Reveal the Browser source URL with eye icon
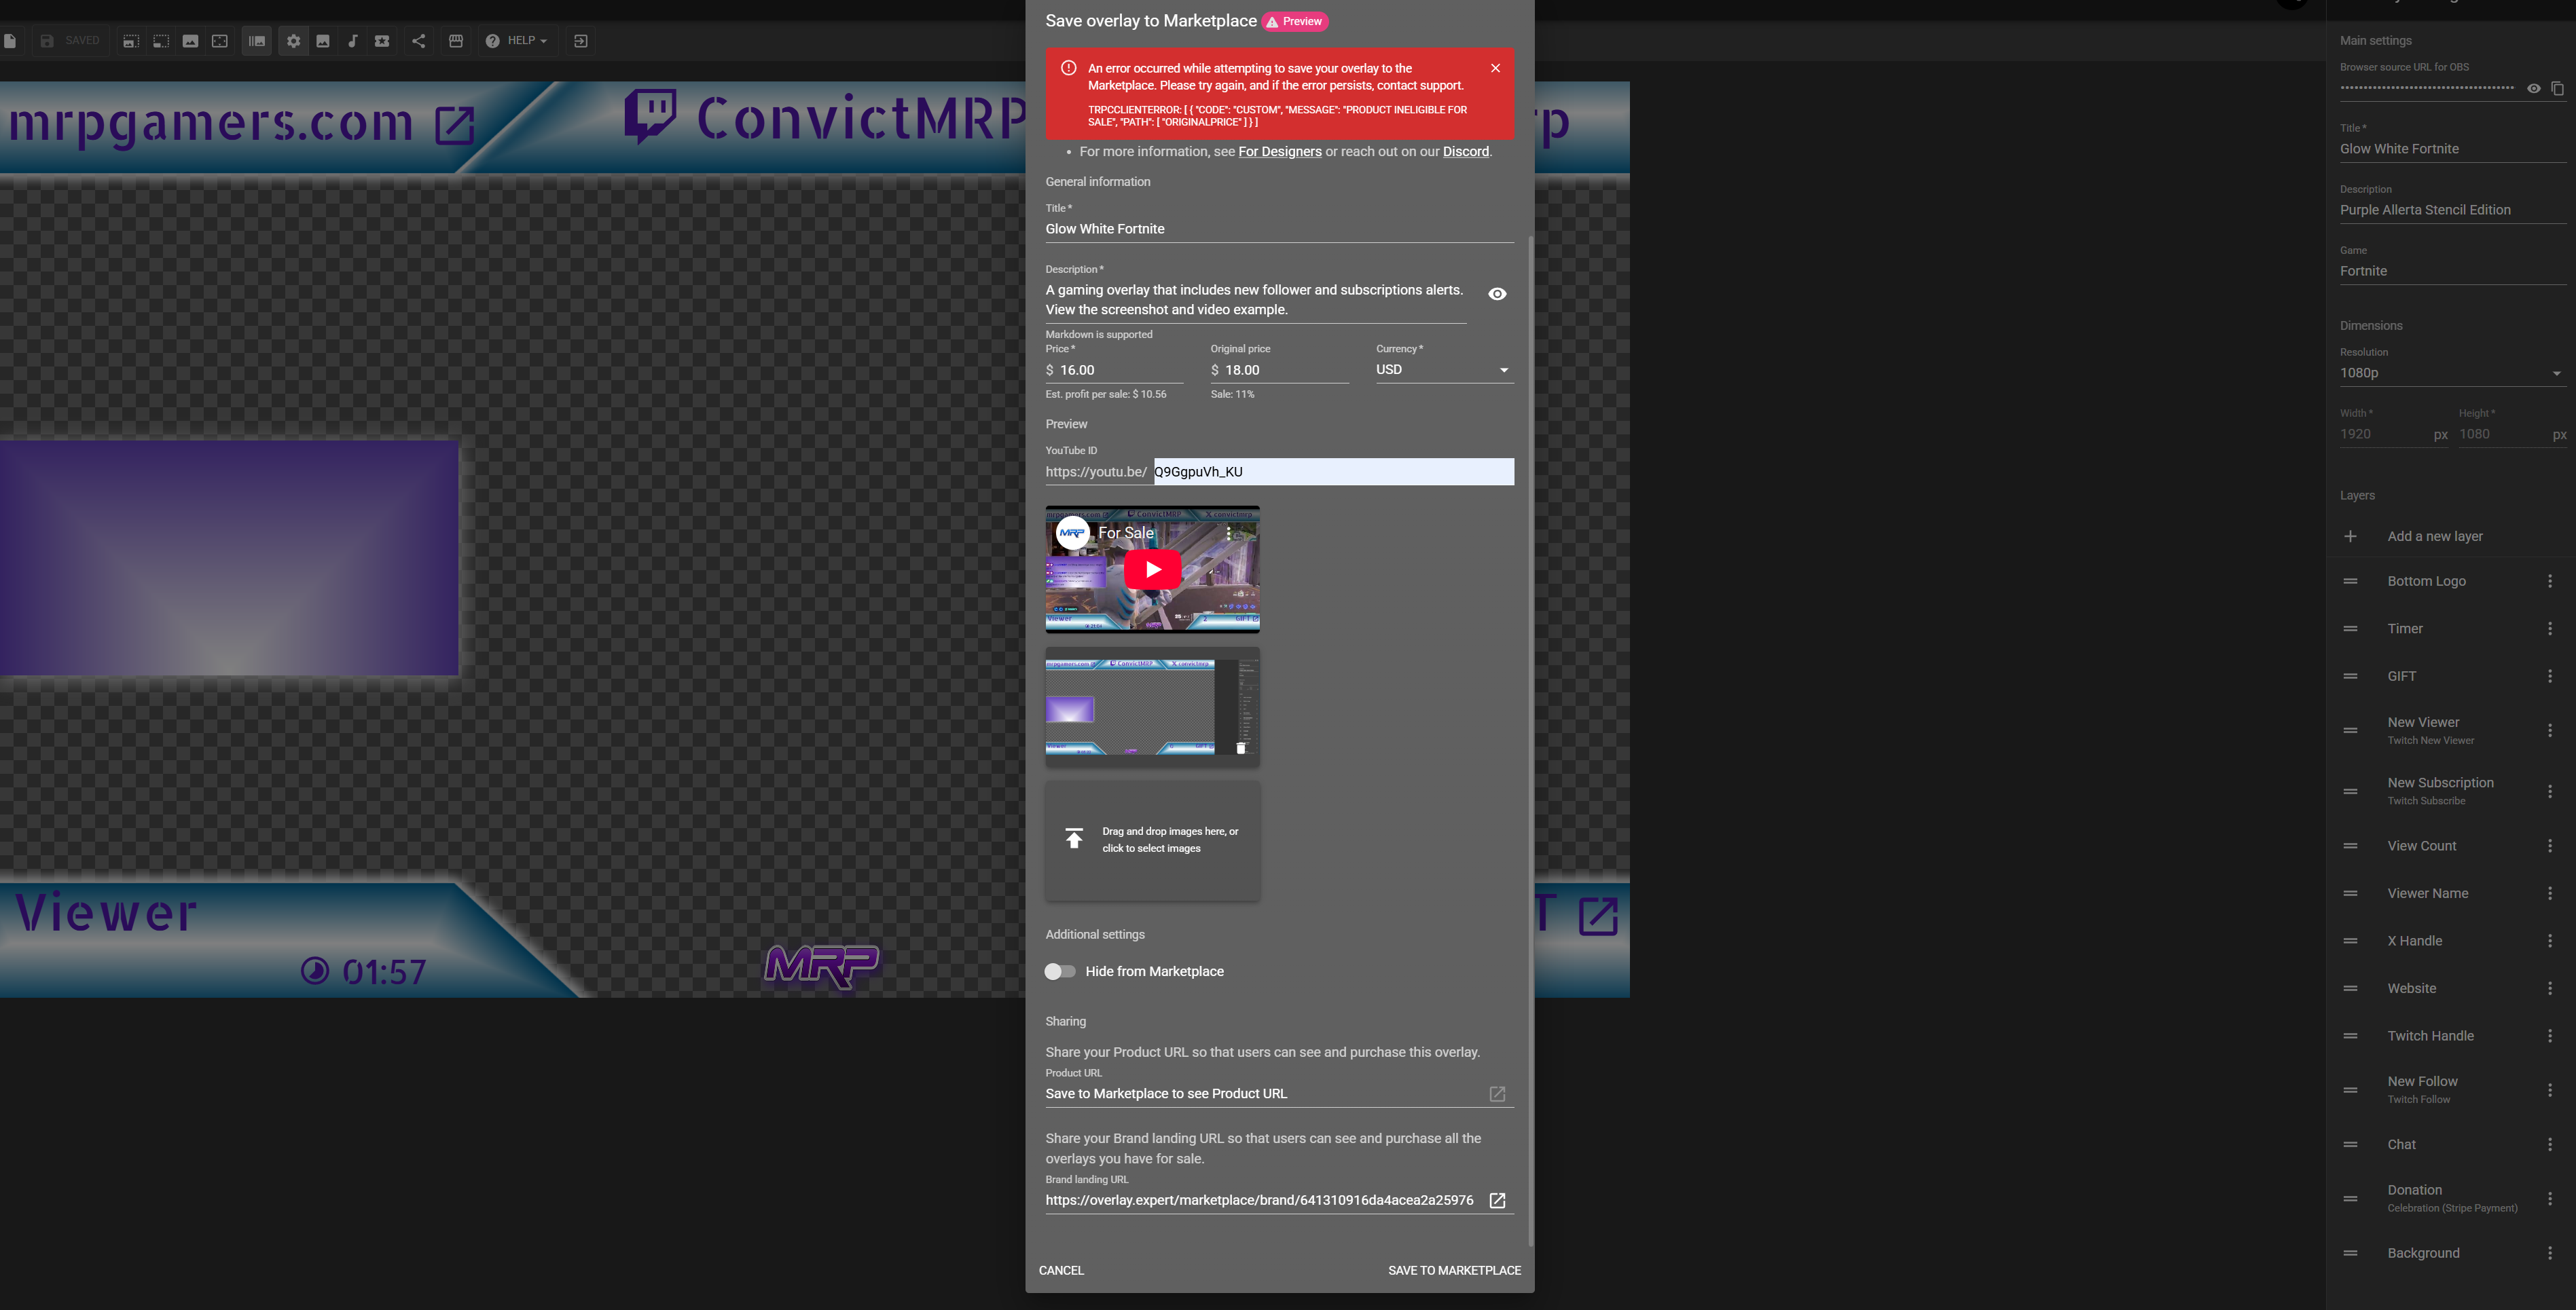 (x=2533, y=88)
